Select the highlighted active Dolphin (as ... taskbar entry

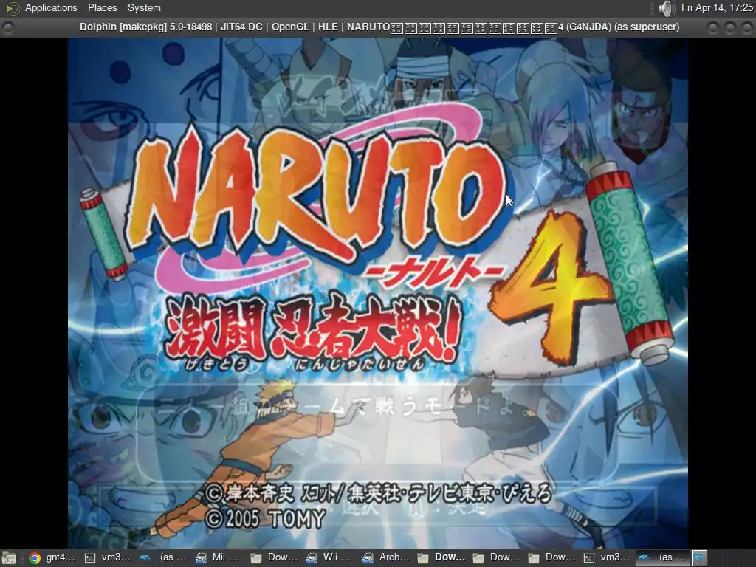click(x=662, y=558)
